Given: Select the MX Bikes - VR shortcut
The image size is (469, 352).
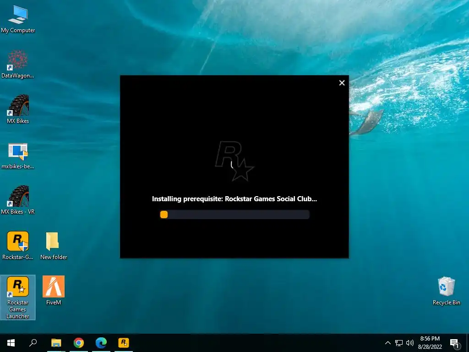Looking at the screenshot, I should click(18, 200).
